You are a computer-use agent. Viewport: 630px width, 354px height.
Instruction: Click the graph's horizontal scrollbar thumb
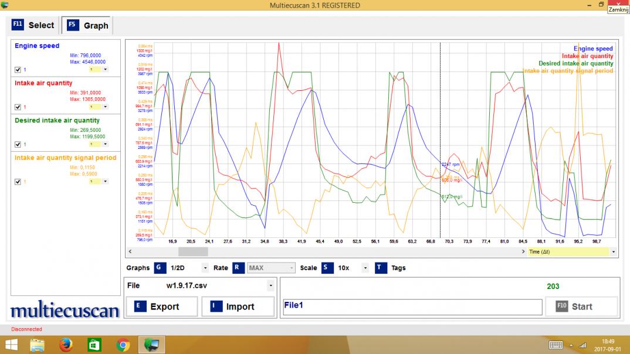(x=193, y=251)
